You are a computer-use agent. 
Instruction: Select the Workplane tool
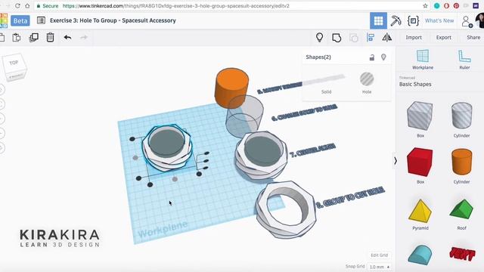(423, 59)
